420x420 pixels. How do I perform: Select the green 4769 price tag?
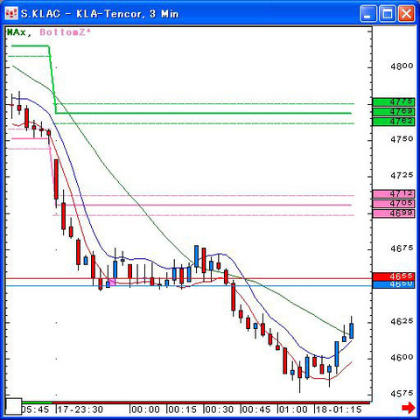[394, 112]
